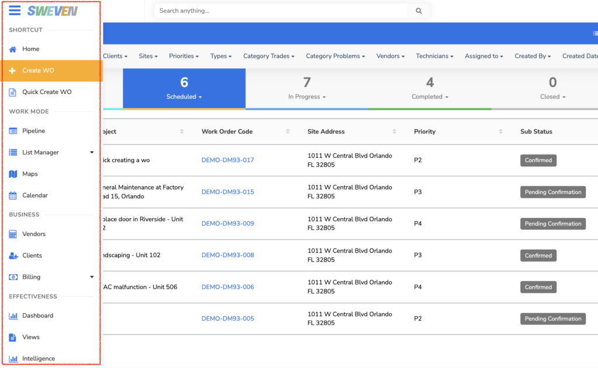598x368 pixels.
Task: Open work order DEMO-DM93-017
Action: [228, 160]
